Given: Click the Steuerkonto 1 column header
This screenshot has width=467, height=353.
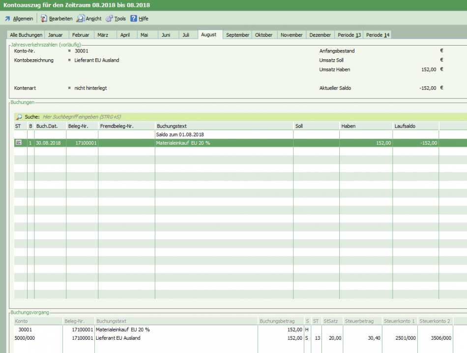Looking at the screenshot, I should click(400, 321).
